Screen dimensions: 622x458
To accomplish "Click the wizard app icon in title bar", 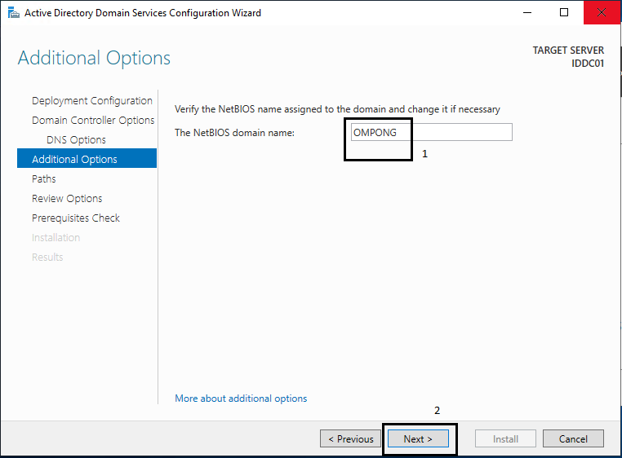I will tap(14, 13).
